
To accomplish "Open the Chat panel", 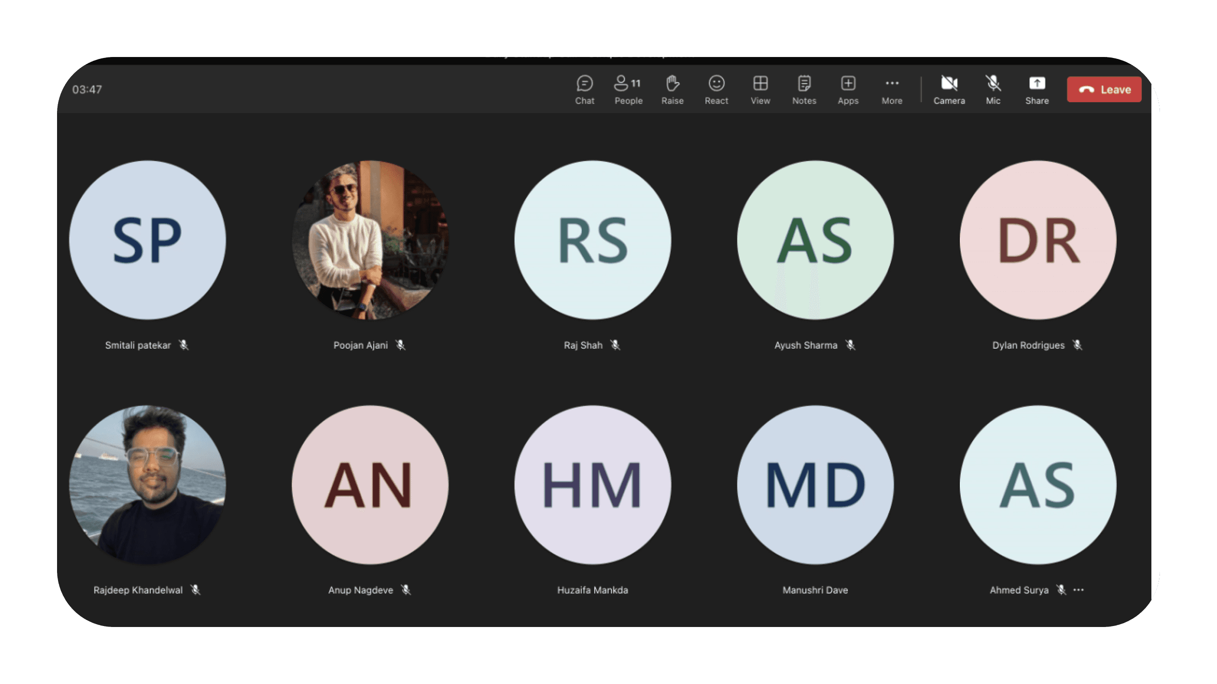I will pyautogui.click(x=584, y=89).
